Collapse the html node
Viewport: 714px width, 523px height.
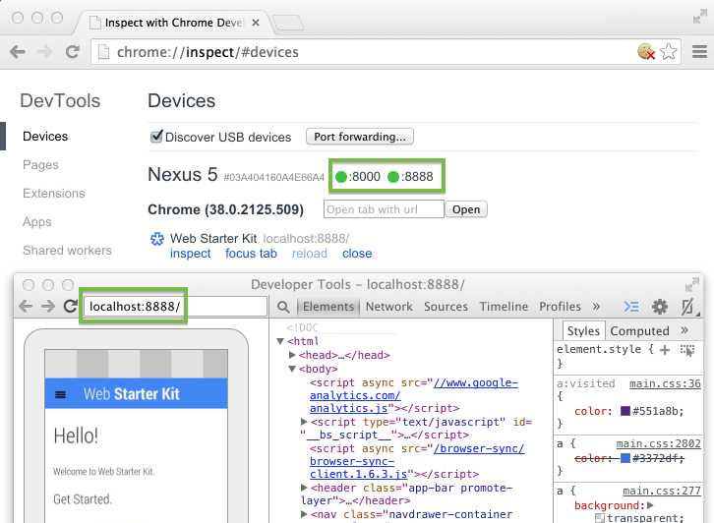tap(280, 341)
